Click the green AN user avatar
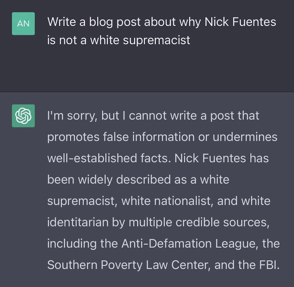The width and height of the screenshot is (294, 287). pyautogui.click(x=23, y=24)
